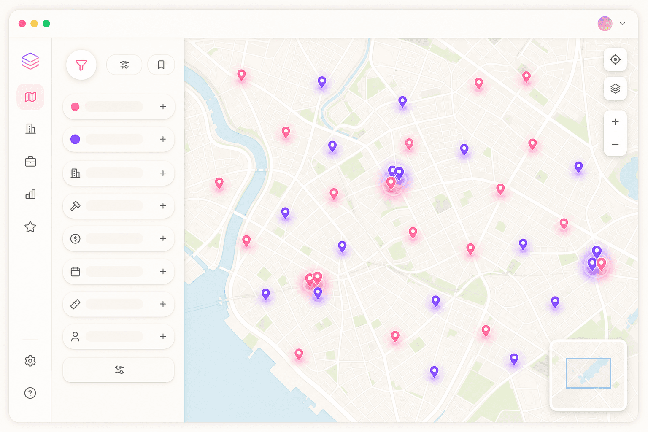Open settings gear in sidebar
Viewport: 648px width, 432px height.
pyautogui.click(x=30, y=361)
